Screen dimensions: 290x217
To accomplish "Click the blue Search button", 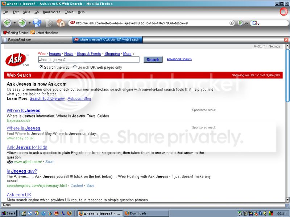I will pos(153,60).
